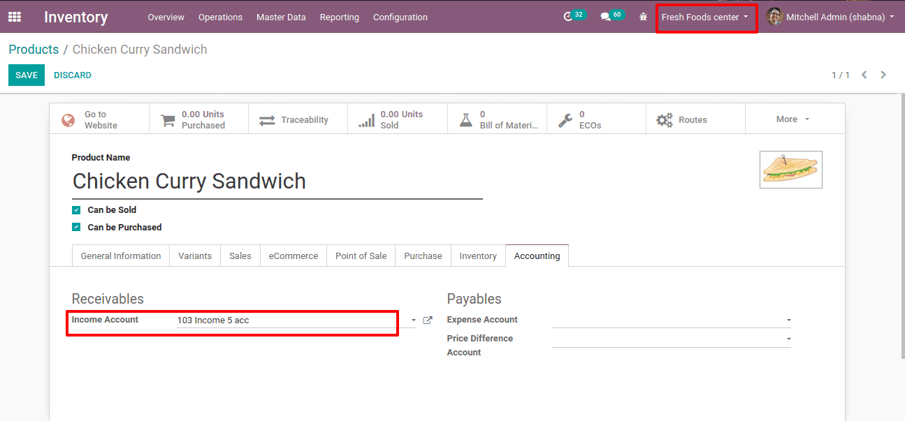The image size is (905, 421).
Task: Open the Configuration menu
Action: (400, 17)
